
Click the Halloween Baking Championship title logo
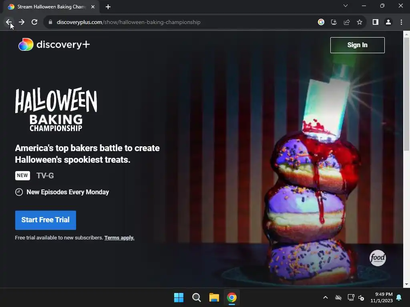click(x=56, y=109)
